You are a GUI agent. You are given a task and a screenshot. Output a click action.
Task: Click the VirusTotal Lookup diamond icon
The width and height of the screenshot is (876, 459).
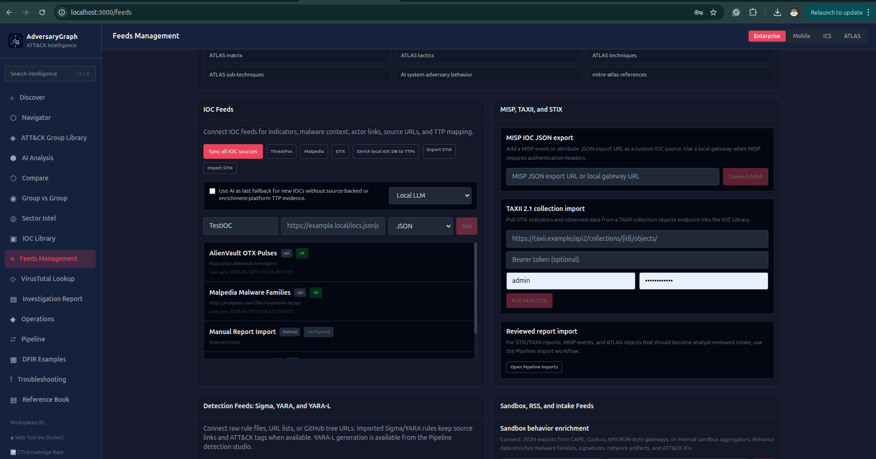(13, 279)
